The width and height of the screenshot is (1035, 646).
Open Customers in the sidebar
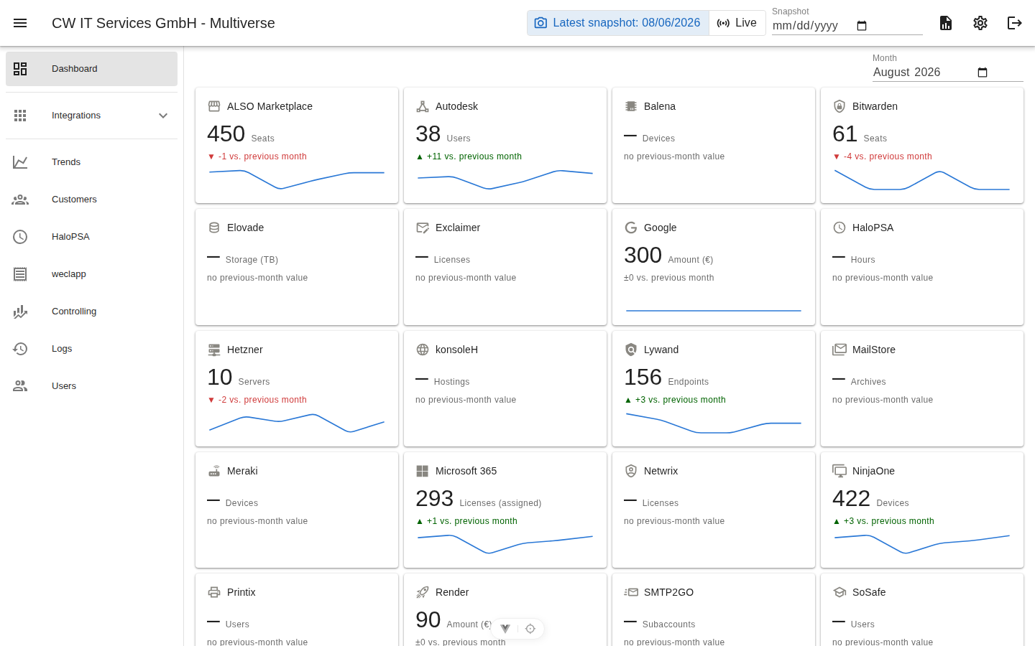[x=91, y=200]
